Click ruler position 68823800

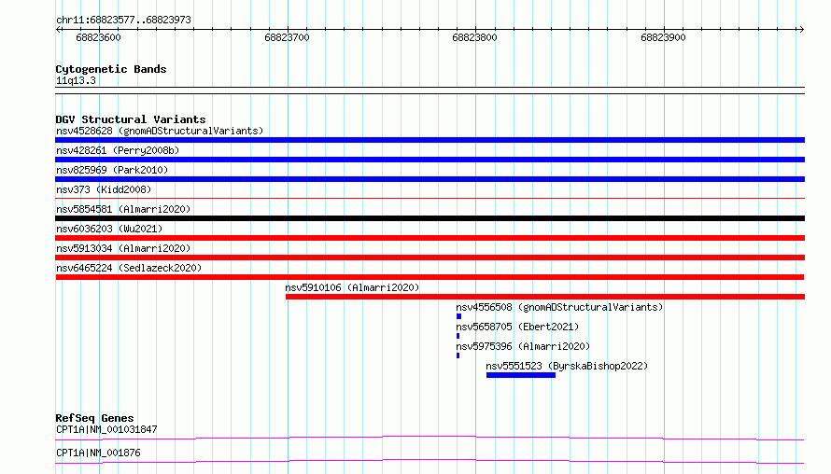point(475,37)
